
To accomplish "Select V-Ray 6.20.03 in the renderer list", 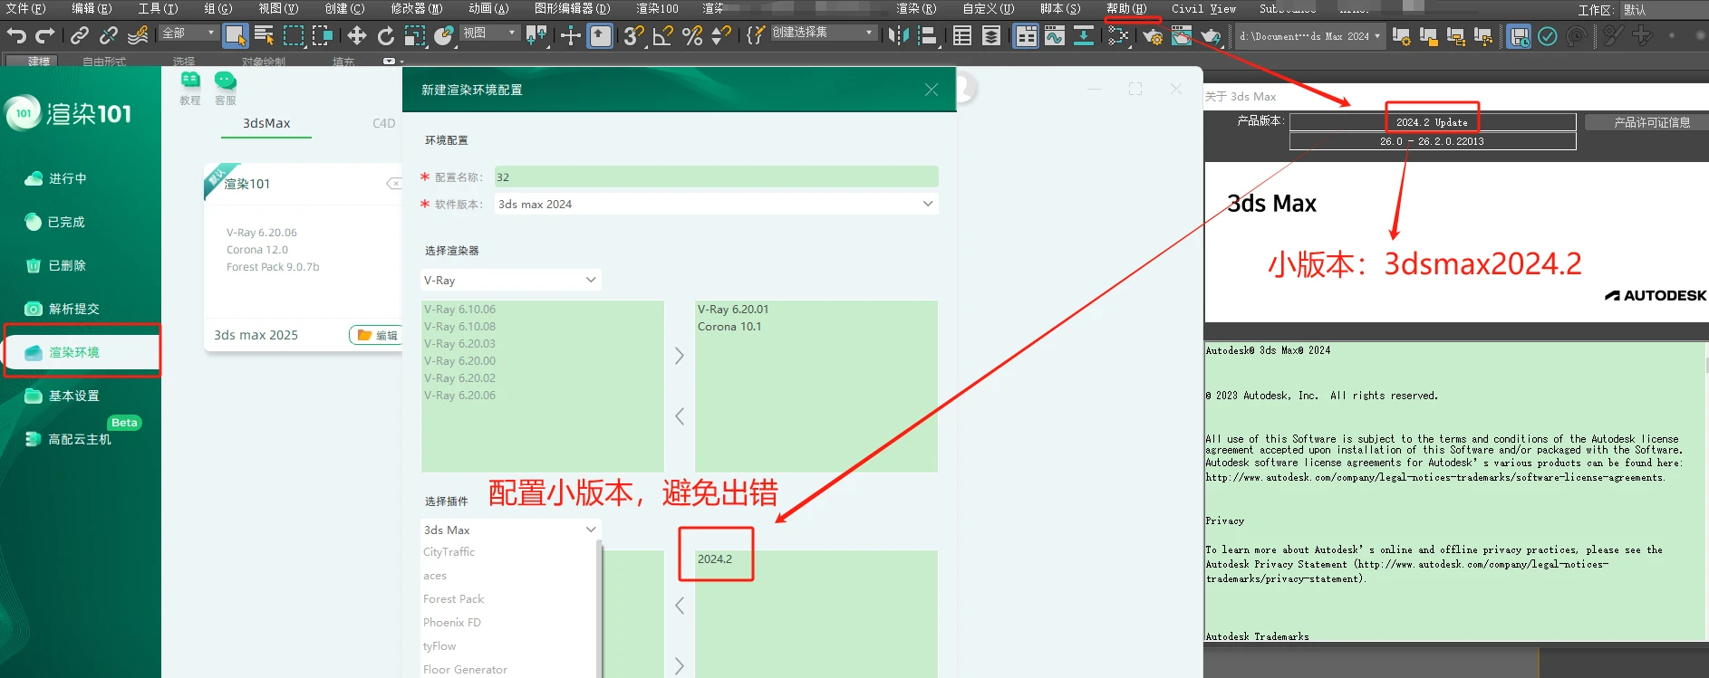I will [459, 343].
